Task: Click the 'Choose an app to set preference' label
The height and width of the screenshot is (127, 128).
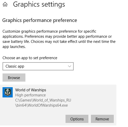Action: 30,58
